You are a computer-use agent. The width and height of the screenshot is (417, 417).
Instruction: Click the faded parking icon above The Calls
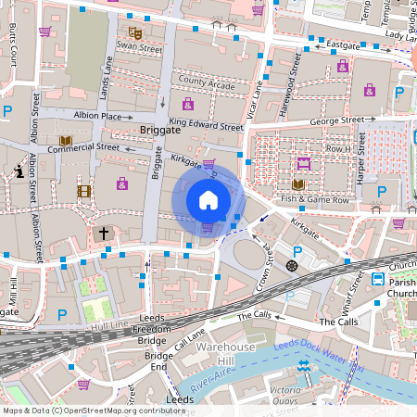[290, 297]
